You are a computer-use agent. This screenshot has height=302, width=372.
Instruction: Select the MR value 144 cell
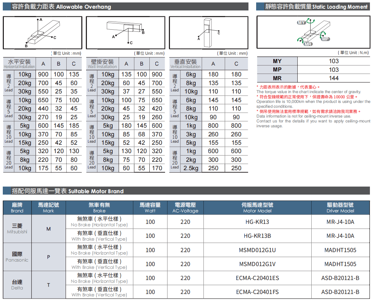click(x=334, y=78)
